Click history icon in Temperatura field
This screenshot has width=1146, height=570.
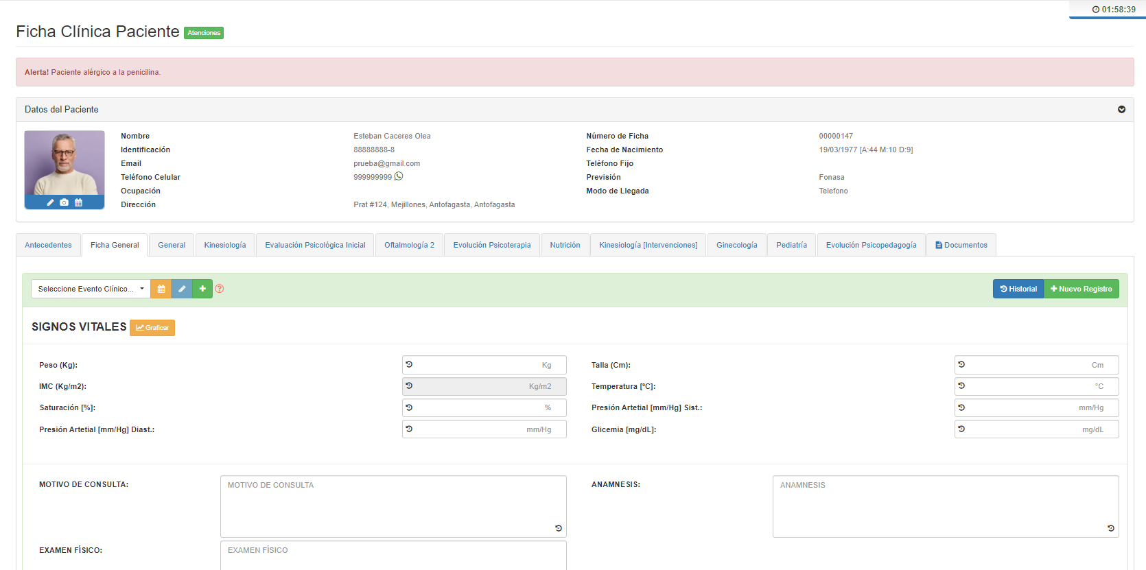click(961, 386)
